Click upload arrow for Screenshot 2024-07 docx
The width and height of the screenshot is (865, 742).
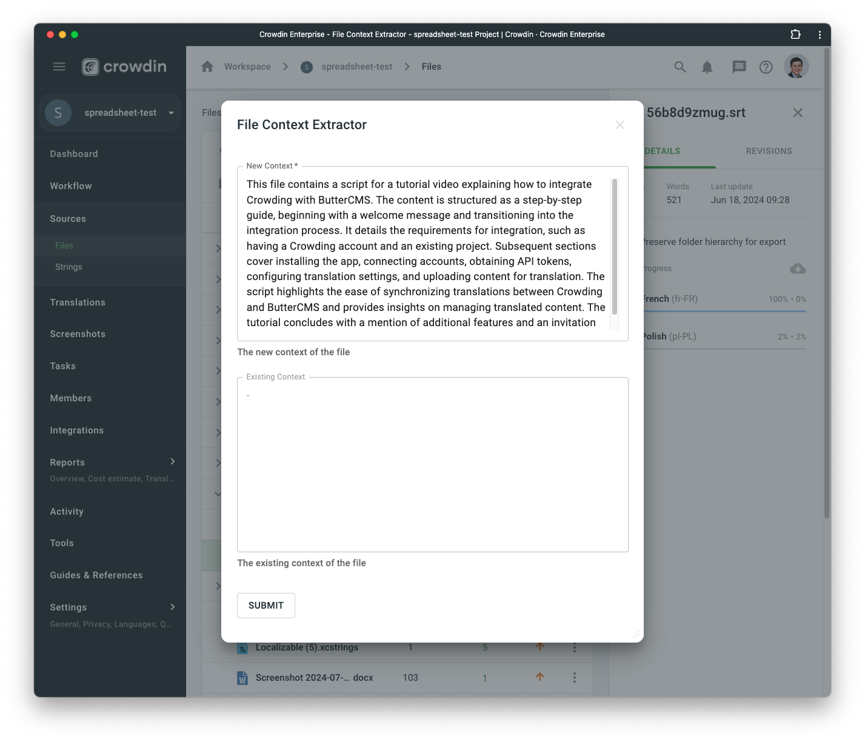[x=539, y=677]
